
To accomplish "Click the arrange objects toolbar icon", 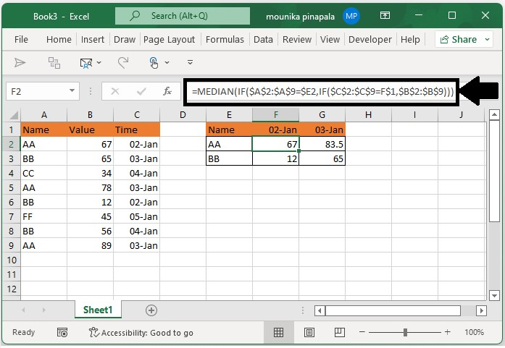I will [x=54, y=63].
